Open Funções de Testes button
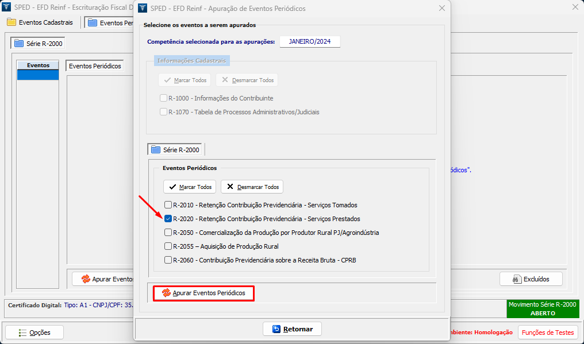 coord(548,333)
